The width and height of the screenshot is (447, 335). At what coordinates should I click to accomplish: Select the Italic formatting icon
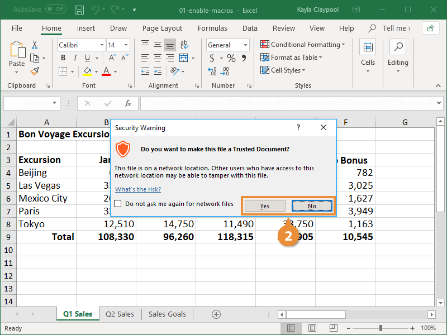point(75,58)
